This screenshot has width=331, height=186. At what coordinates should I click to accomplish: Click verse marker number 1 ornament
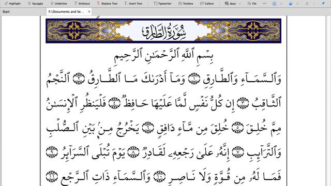click(194, 79)
